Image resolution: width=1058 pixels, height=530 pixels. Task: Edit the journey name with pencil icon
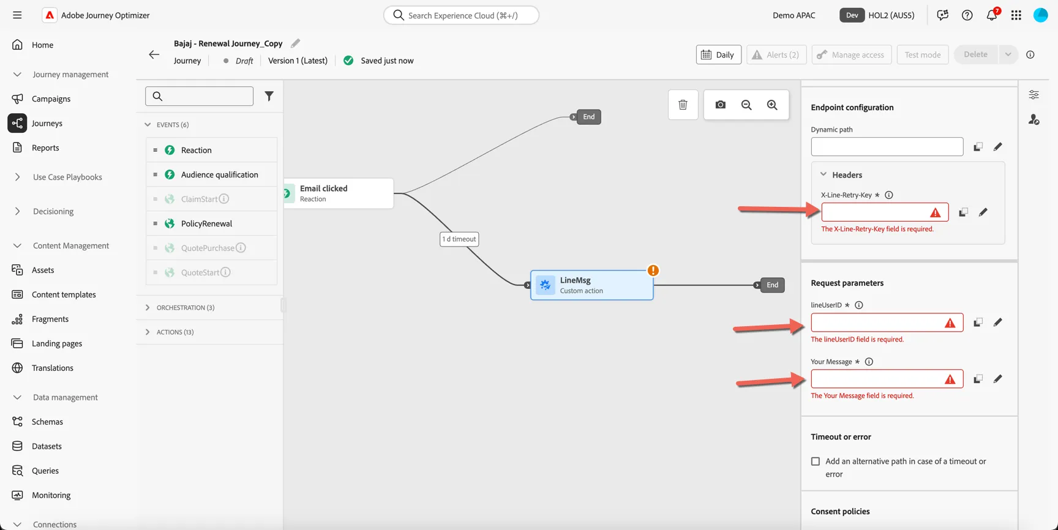click(296, 43)
